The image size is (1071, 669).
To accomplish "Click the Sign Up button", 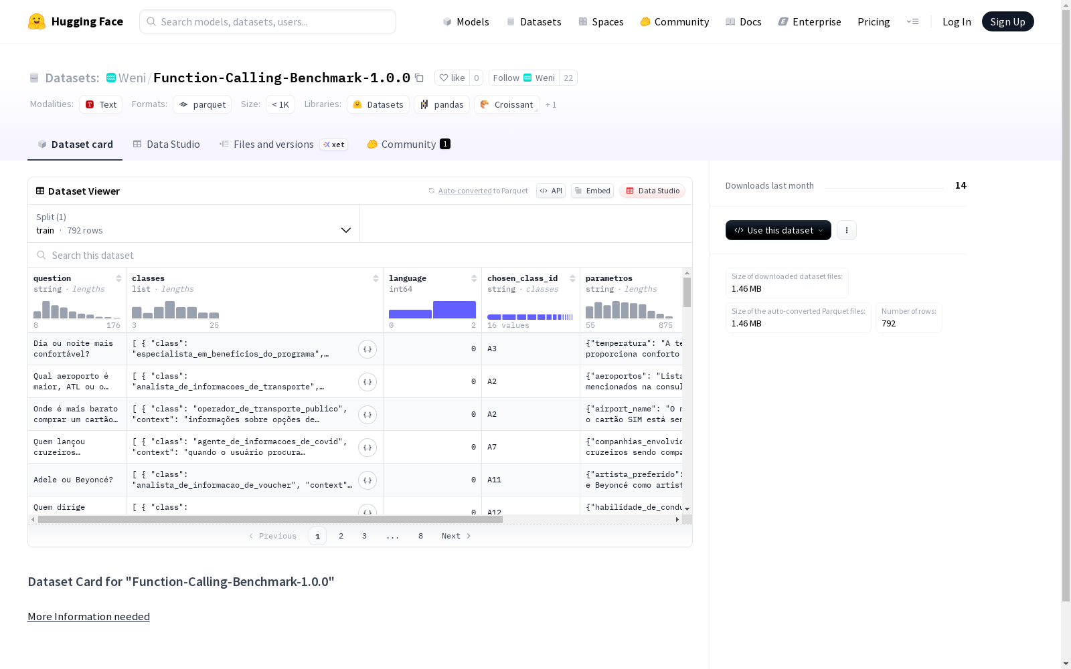I will tap(1008, 21).
